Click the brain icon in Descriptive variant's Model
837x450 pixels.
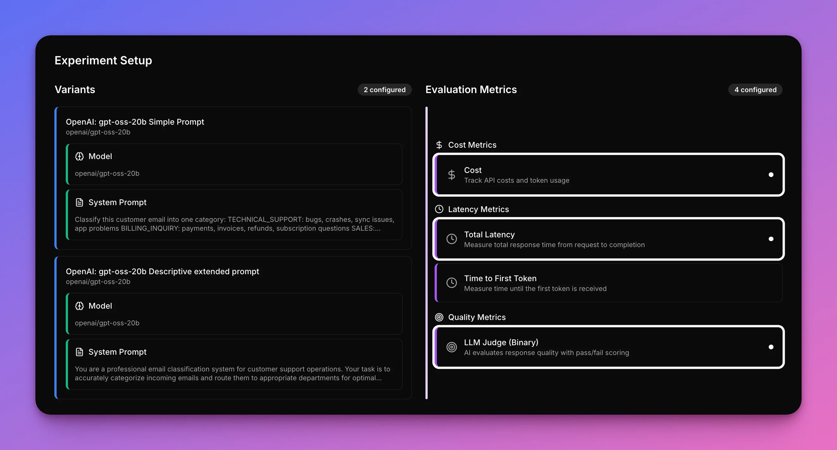[x=79, y=306]
